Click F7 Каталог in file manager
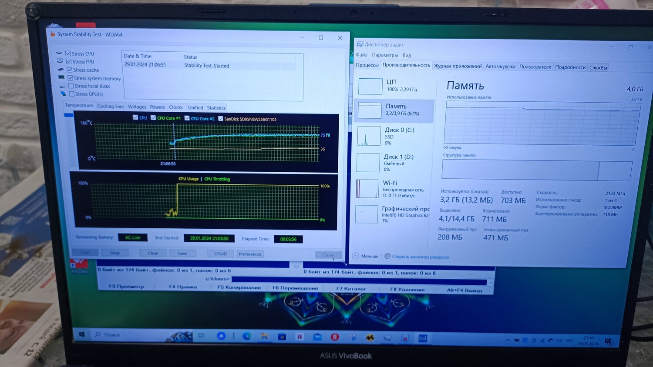The width and height of the screenshot is (653, 367). pyautogui.click(x=351, y=289)
